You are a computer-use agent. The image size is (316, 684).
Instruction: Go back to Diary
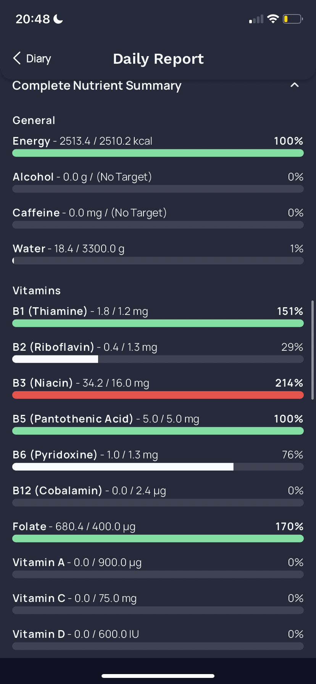pyautogui.click(x=32, y=58)
